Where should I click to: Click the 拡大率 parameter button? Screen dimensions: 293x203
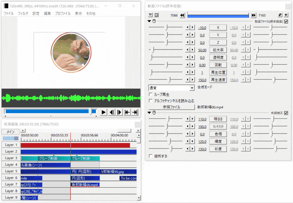(218, 50)
